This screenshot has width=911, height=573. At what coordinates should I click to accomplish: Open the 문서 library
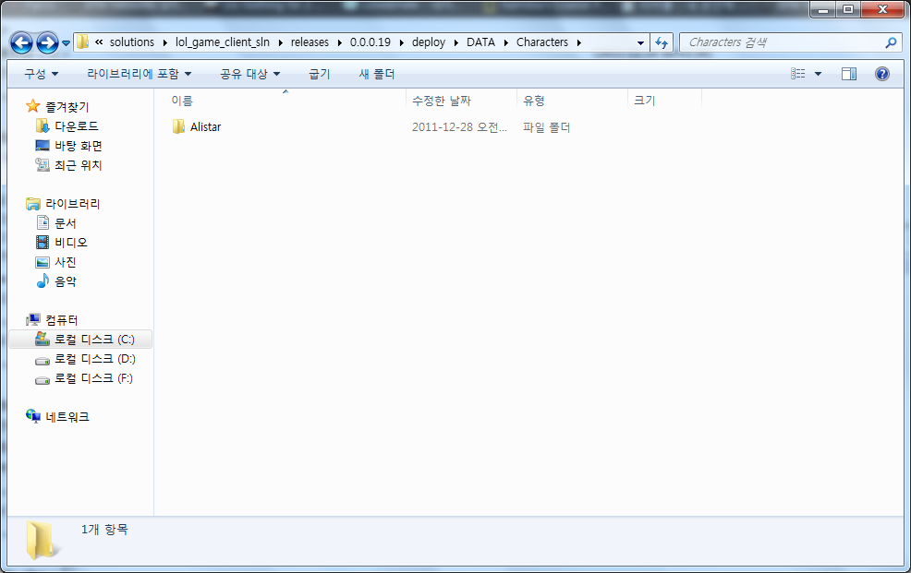[65, 222]
